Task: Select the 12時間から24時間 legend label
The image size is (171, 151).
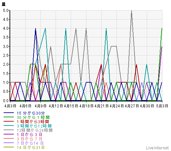Action: pos(35,131)
